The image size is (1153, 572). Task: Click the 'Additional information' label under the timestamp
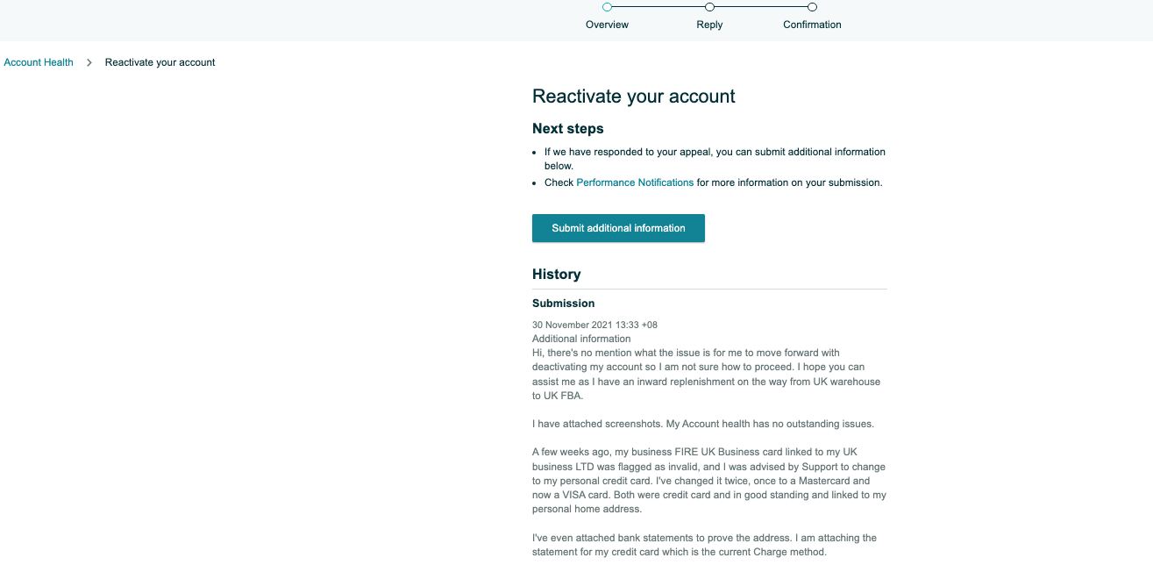(x=581, y=339)
